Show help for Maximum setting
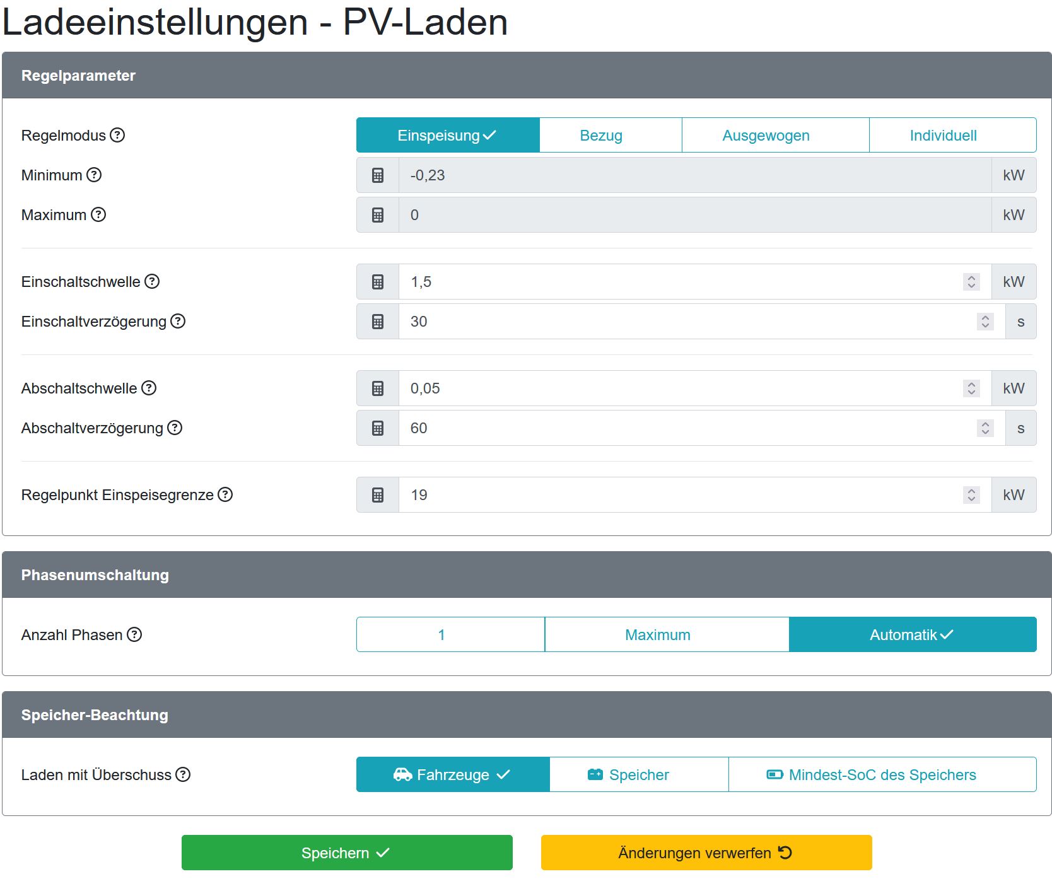Screen dimensions: 1052x886 tap(98, 214)
